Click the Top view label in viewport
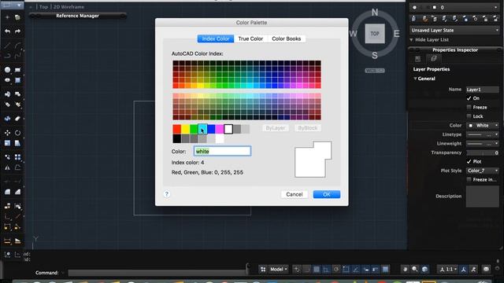 click(x=44, y=7)
